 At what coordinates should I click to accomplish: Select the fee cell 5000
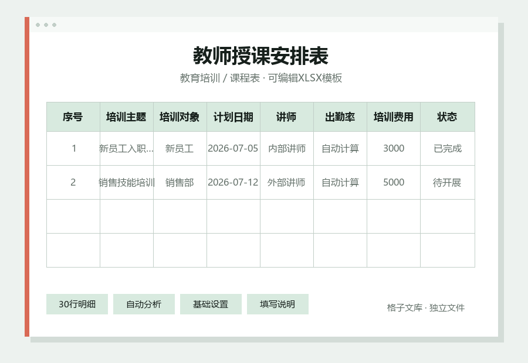394,183
